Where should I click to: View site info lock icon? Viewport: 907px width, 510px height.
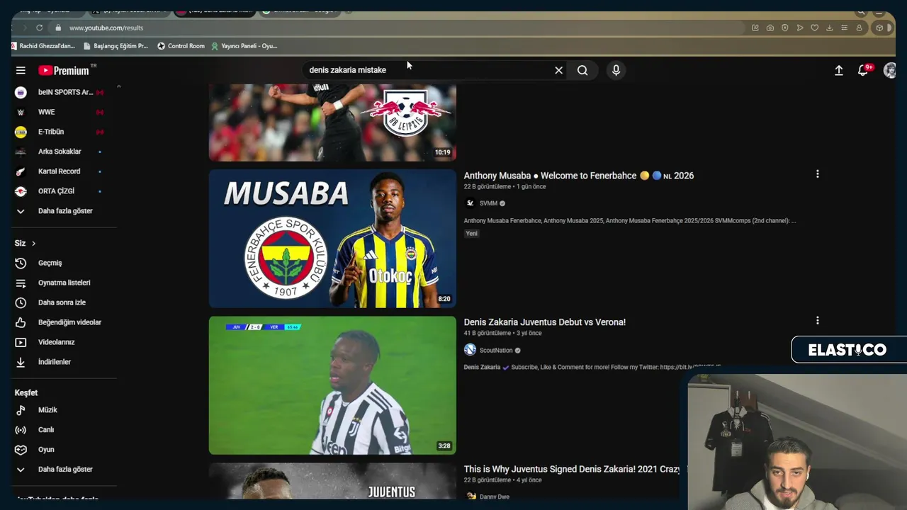click(x=58, y=28)
